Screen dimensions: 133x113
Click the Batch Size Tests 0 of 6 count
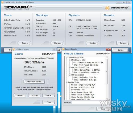(28, 36)
